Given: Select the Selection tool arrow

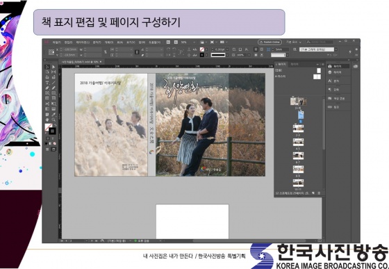Looking at the screenshot, I should point(47,67).
